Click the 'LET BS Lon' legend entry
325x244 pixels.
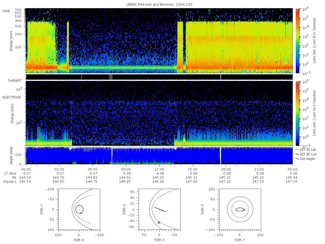tap(306, 154)
